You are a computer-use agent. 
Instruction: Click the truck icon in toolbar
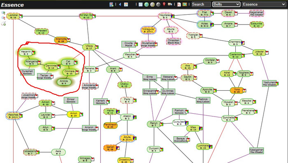(x=170, y=5)
